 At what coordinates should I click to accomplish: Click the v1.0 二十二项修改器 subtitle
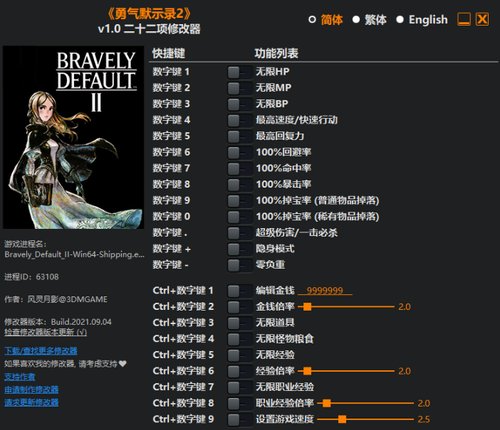(150, 29)
